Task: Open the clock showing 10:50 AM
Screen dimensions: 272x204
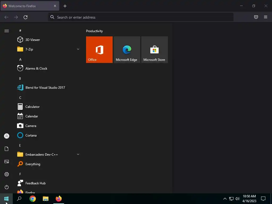Action: [x=249, y=199]
